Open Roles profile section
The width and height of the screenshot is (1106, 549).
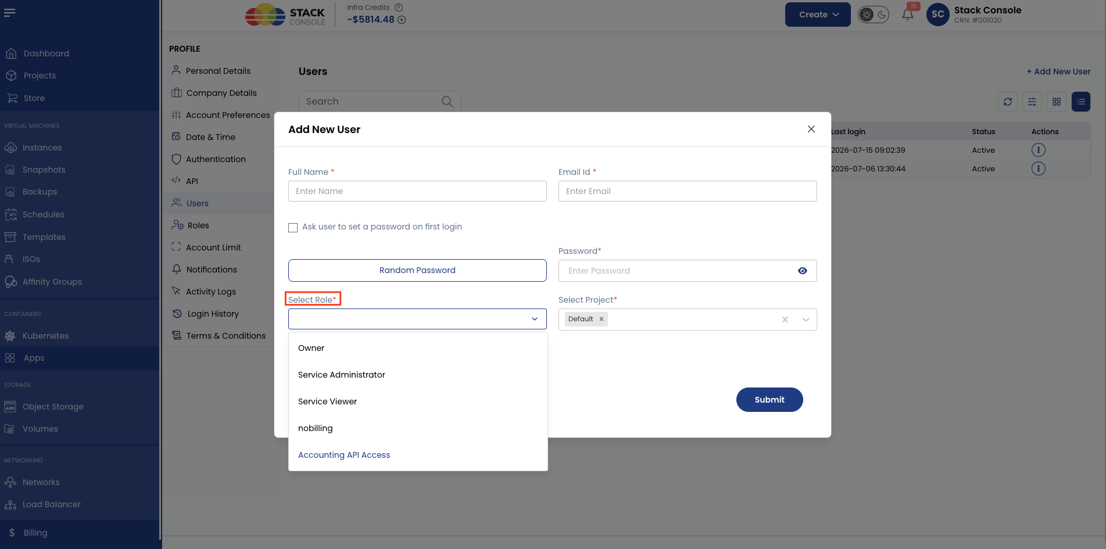(x=198, y=225)
